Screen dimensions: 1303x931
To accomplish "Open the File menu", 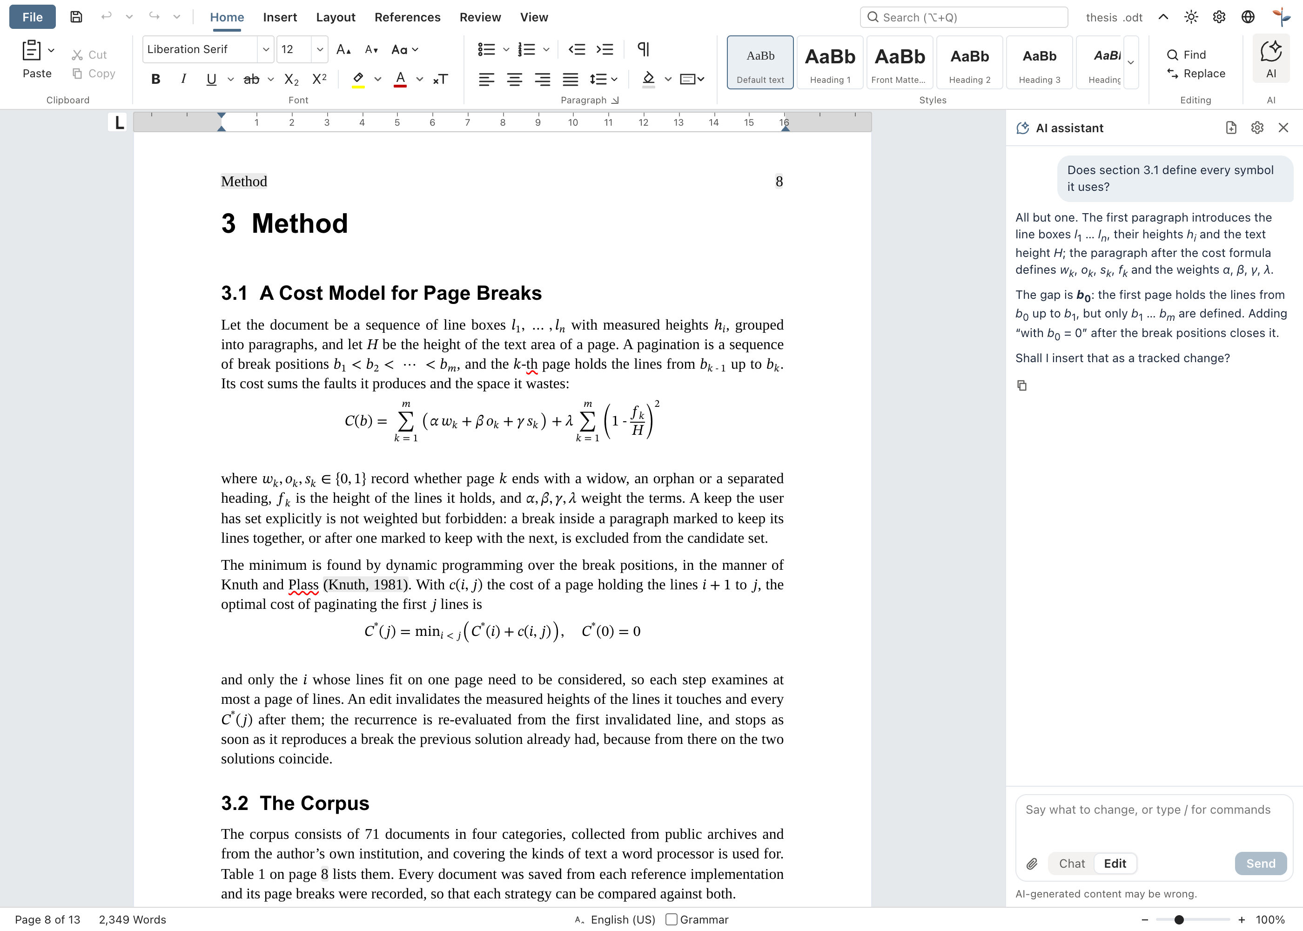I will (x=33, y=17).
